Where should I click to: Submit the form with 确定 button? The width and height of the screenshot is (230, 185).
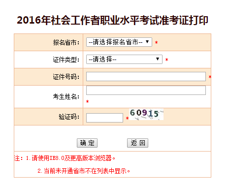(87, 143)
